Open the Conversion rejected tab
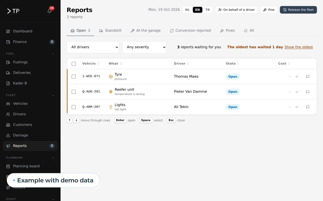 click(x=190, y=31)
